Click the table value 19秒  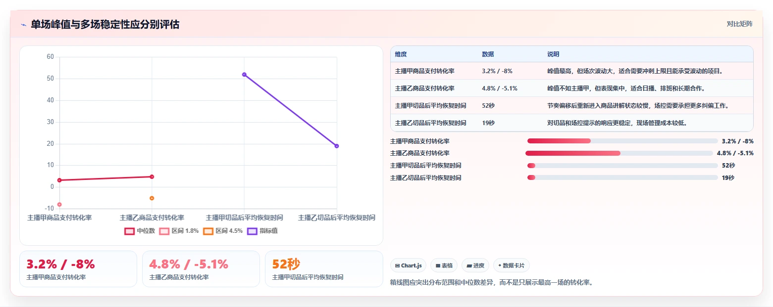[488, 123]
